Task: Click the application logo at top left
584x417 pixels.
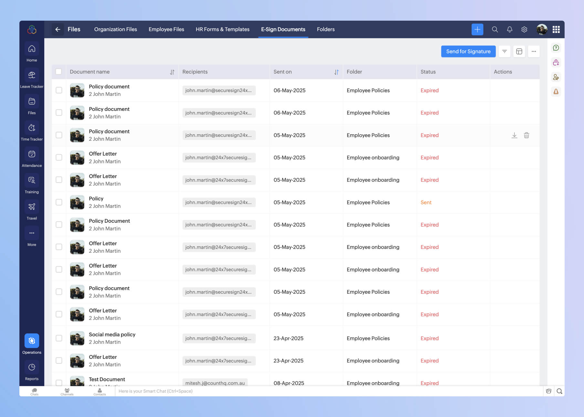Action: coord(32,29)
